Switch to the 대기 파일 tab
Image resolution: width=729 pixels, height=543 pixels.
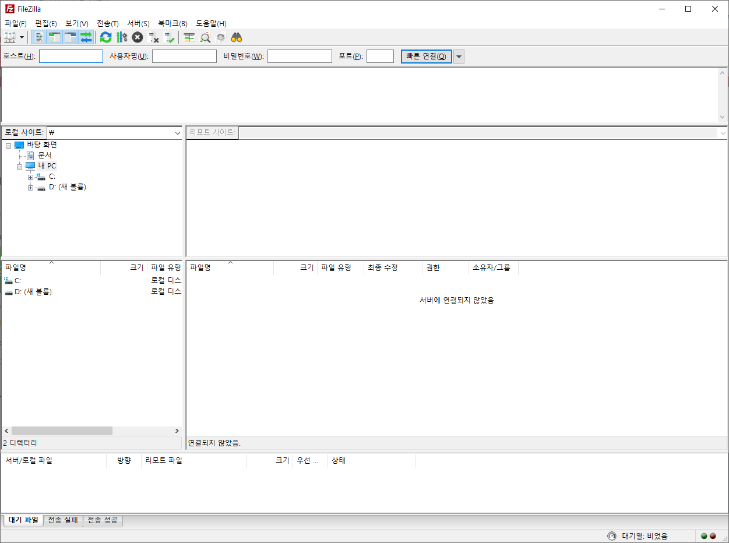(x=23, y=520)
